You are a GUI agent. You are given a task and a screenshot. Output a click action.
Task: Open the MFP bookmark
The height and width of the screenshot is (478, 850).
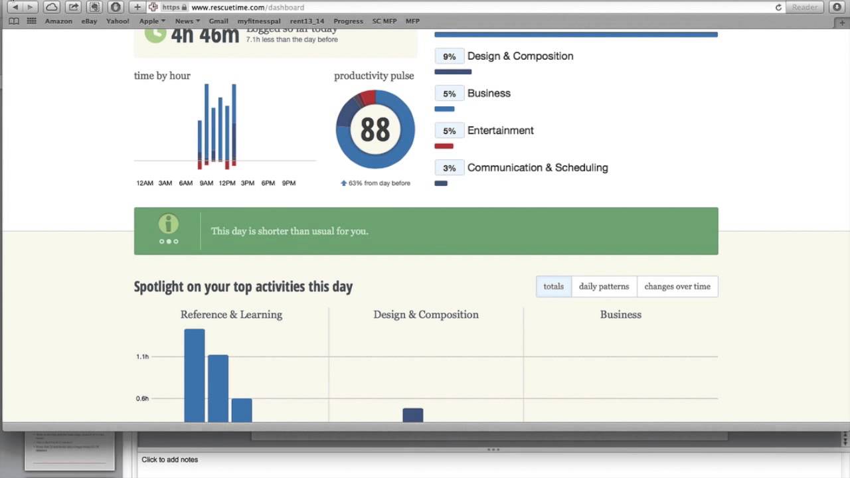coord(412,21)
